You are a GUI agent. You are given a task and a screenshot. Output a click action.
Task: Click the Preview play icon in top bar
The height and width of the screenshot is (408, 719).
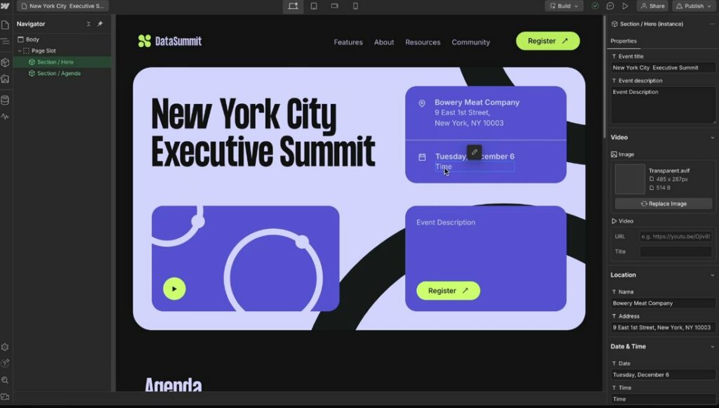pos(625,6)
